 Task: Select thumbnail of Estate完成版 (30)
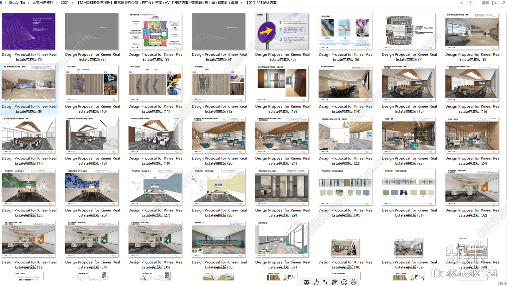(x=345, y=187)
